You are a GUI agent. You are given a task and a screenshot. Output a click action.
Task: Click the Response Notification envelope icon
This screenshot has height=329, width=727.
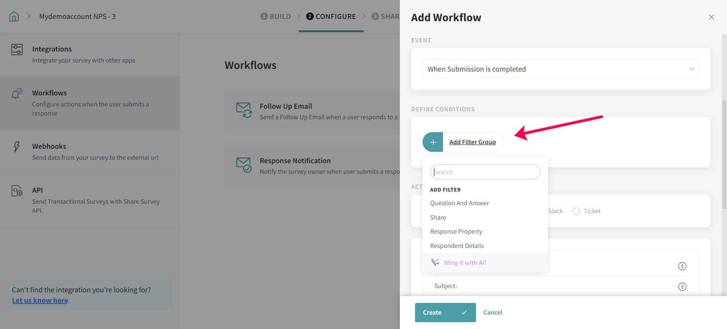pyautogui.click(x=244, y=165)
